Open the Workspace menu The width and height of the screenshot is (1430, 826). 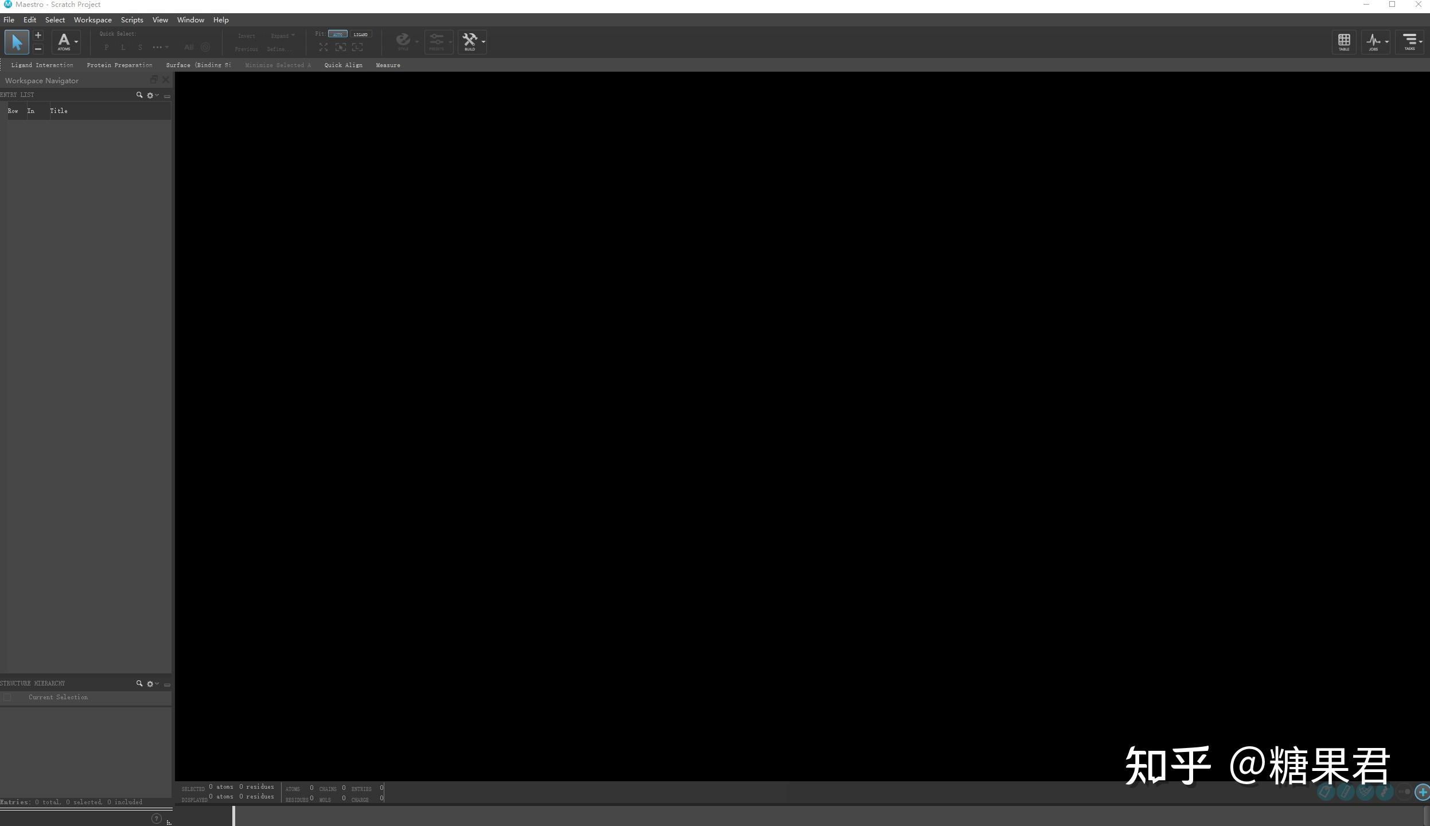(93, 20)
